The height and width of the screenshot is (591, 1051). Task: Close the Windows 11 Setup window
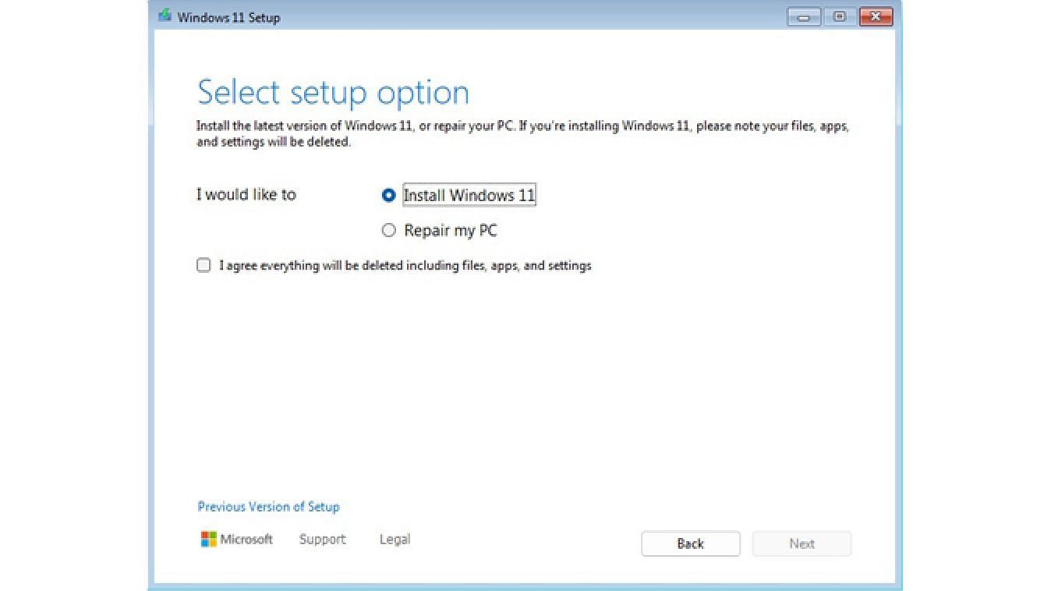pyautogui.click(x=876, y=16)
